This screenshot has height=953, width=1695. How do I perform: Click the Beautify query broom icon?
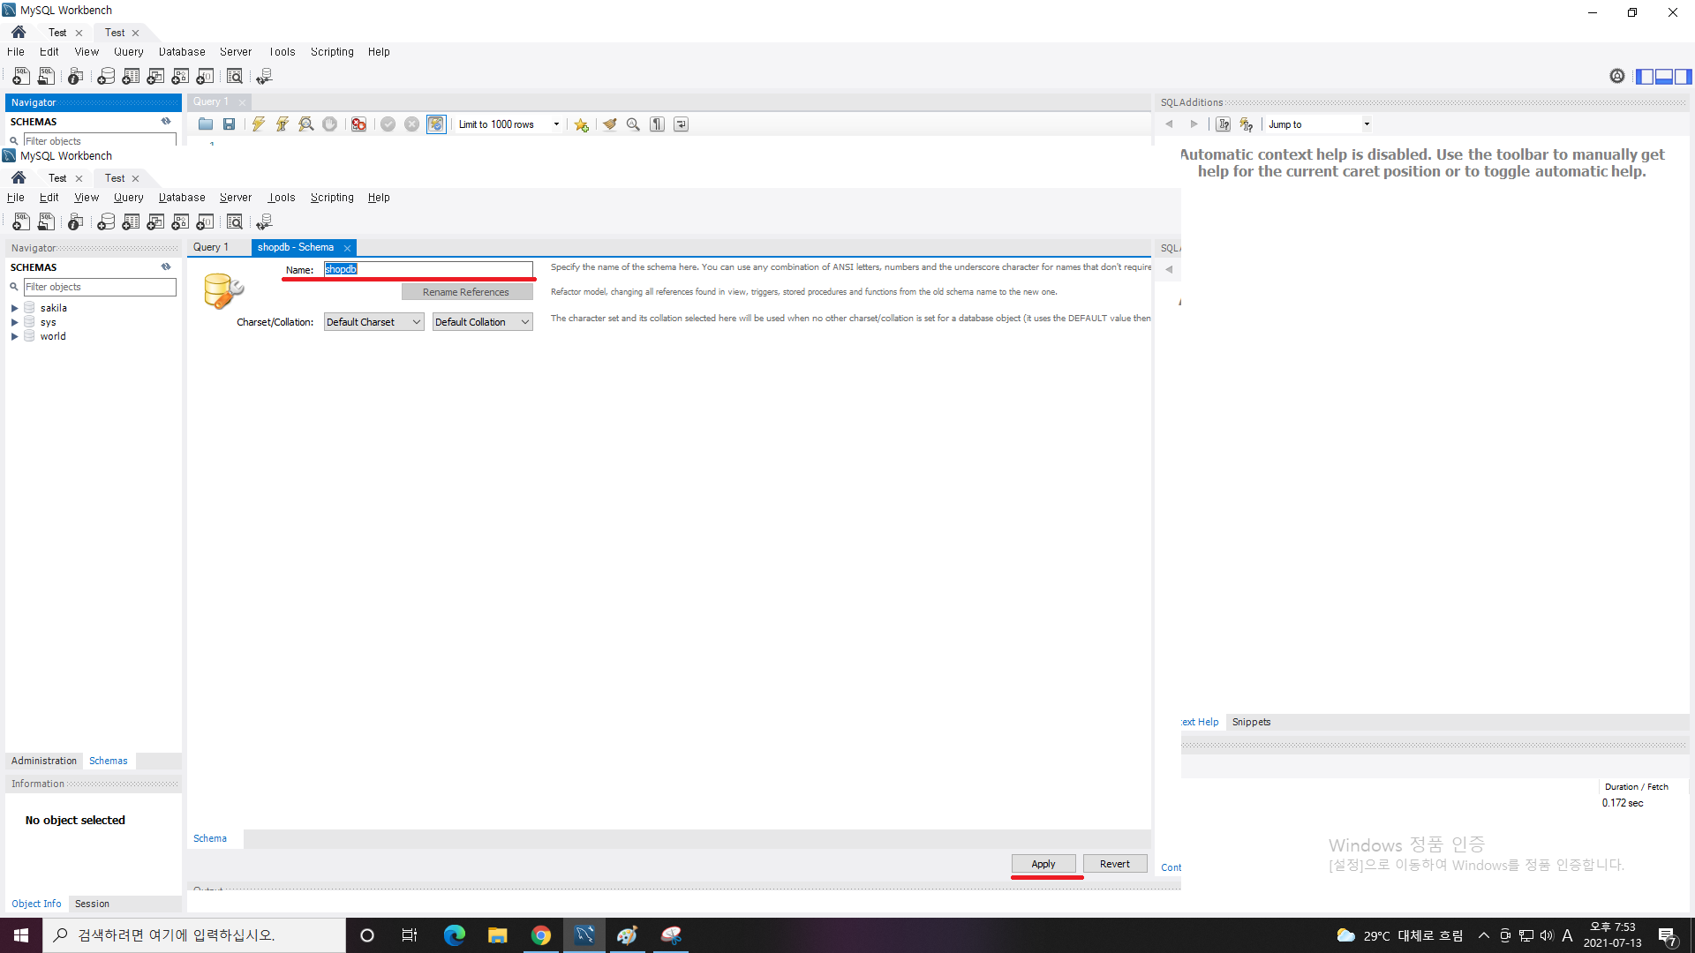click(609, 124)
